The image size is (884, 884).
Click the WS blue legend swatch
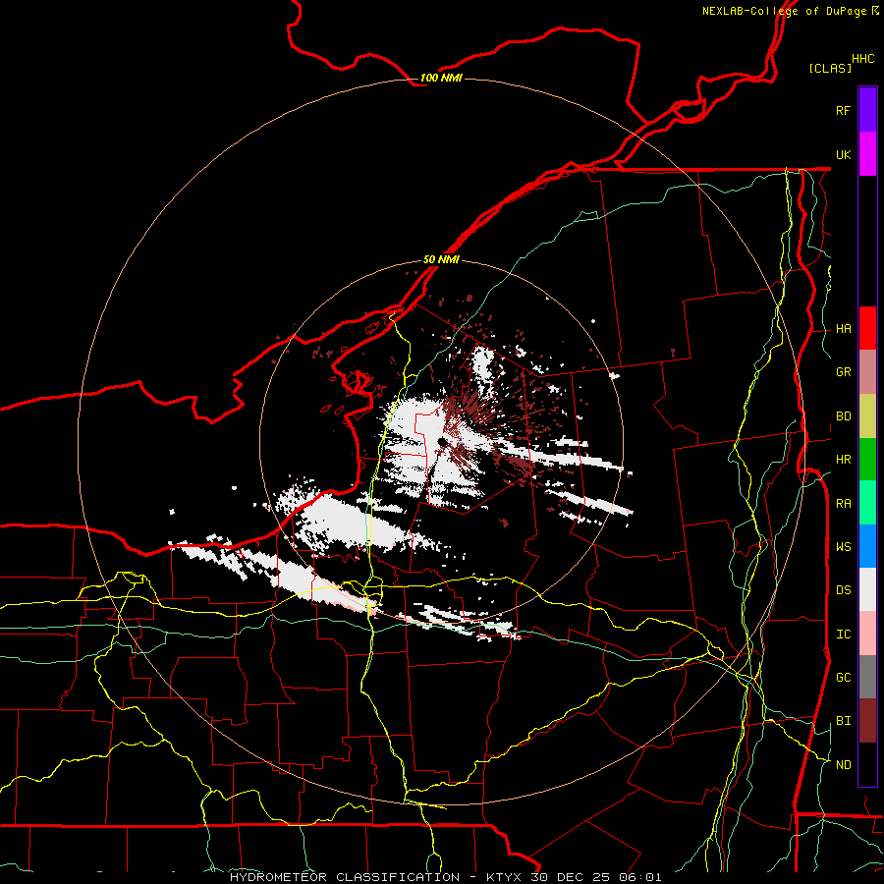pos(867,546)
